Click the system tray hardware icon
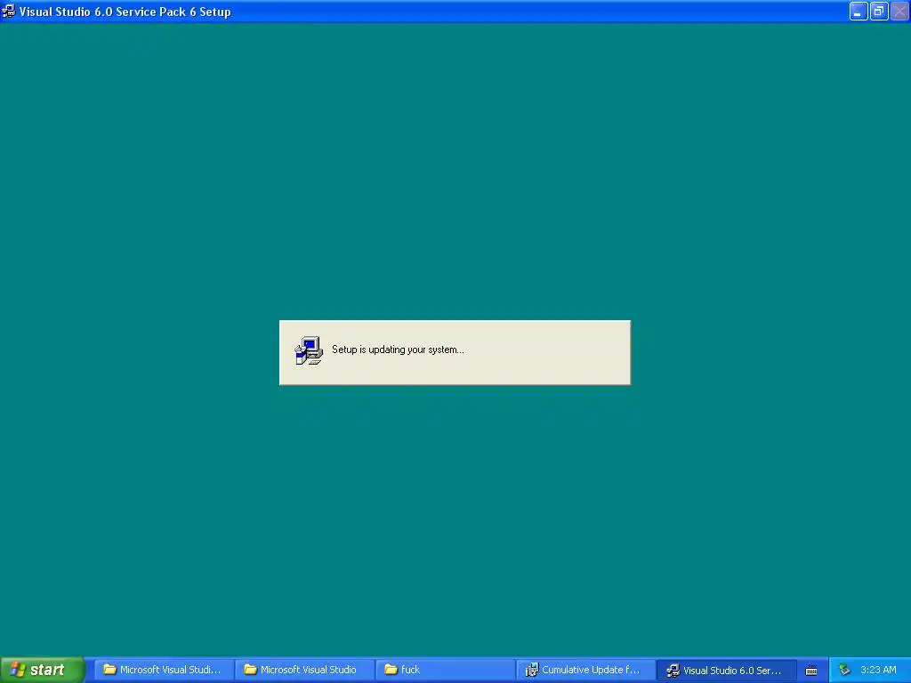The width and height of the screenshot is (911, 683). click(x=845, y=670)
